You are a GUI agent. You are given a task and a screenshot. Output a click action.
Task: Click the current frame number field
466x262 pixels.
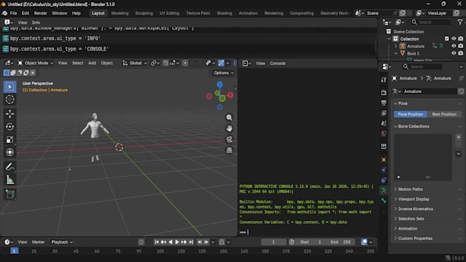point(273,242)
